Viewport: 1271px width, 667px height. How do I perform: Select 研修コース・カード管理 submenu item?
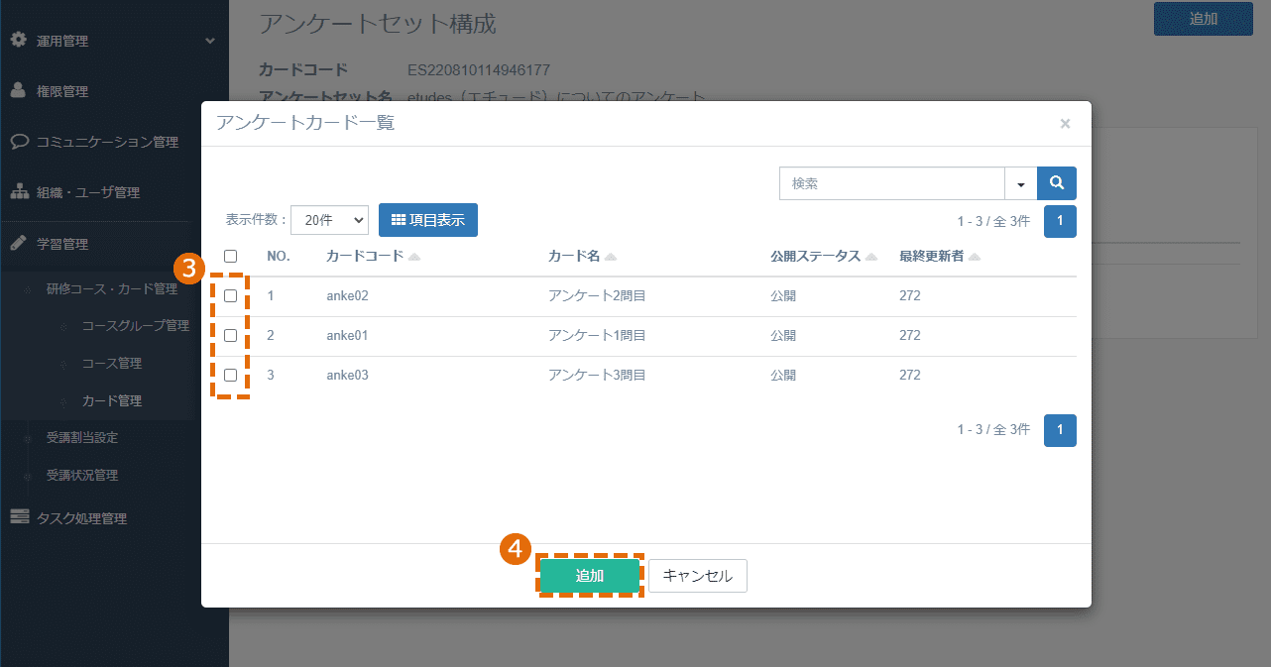(112, 289)
